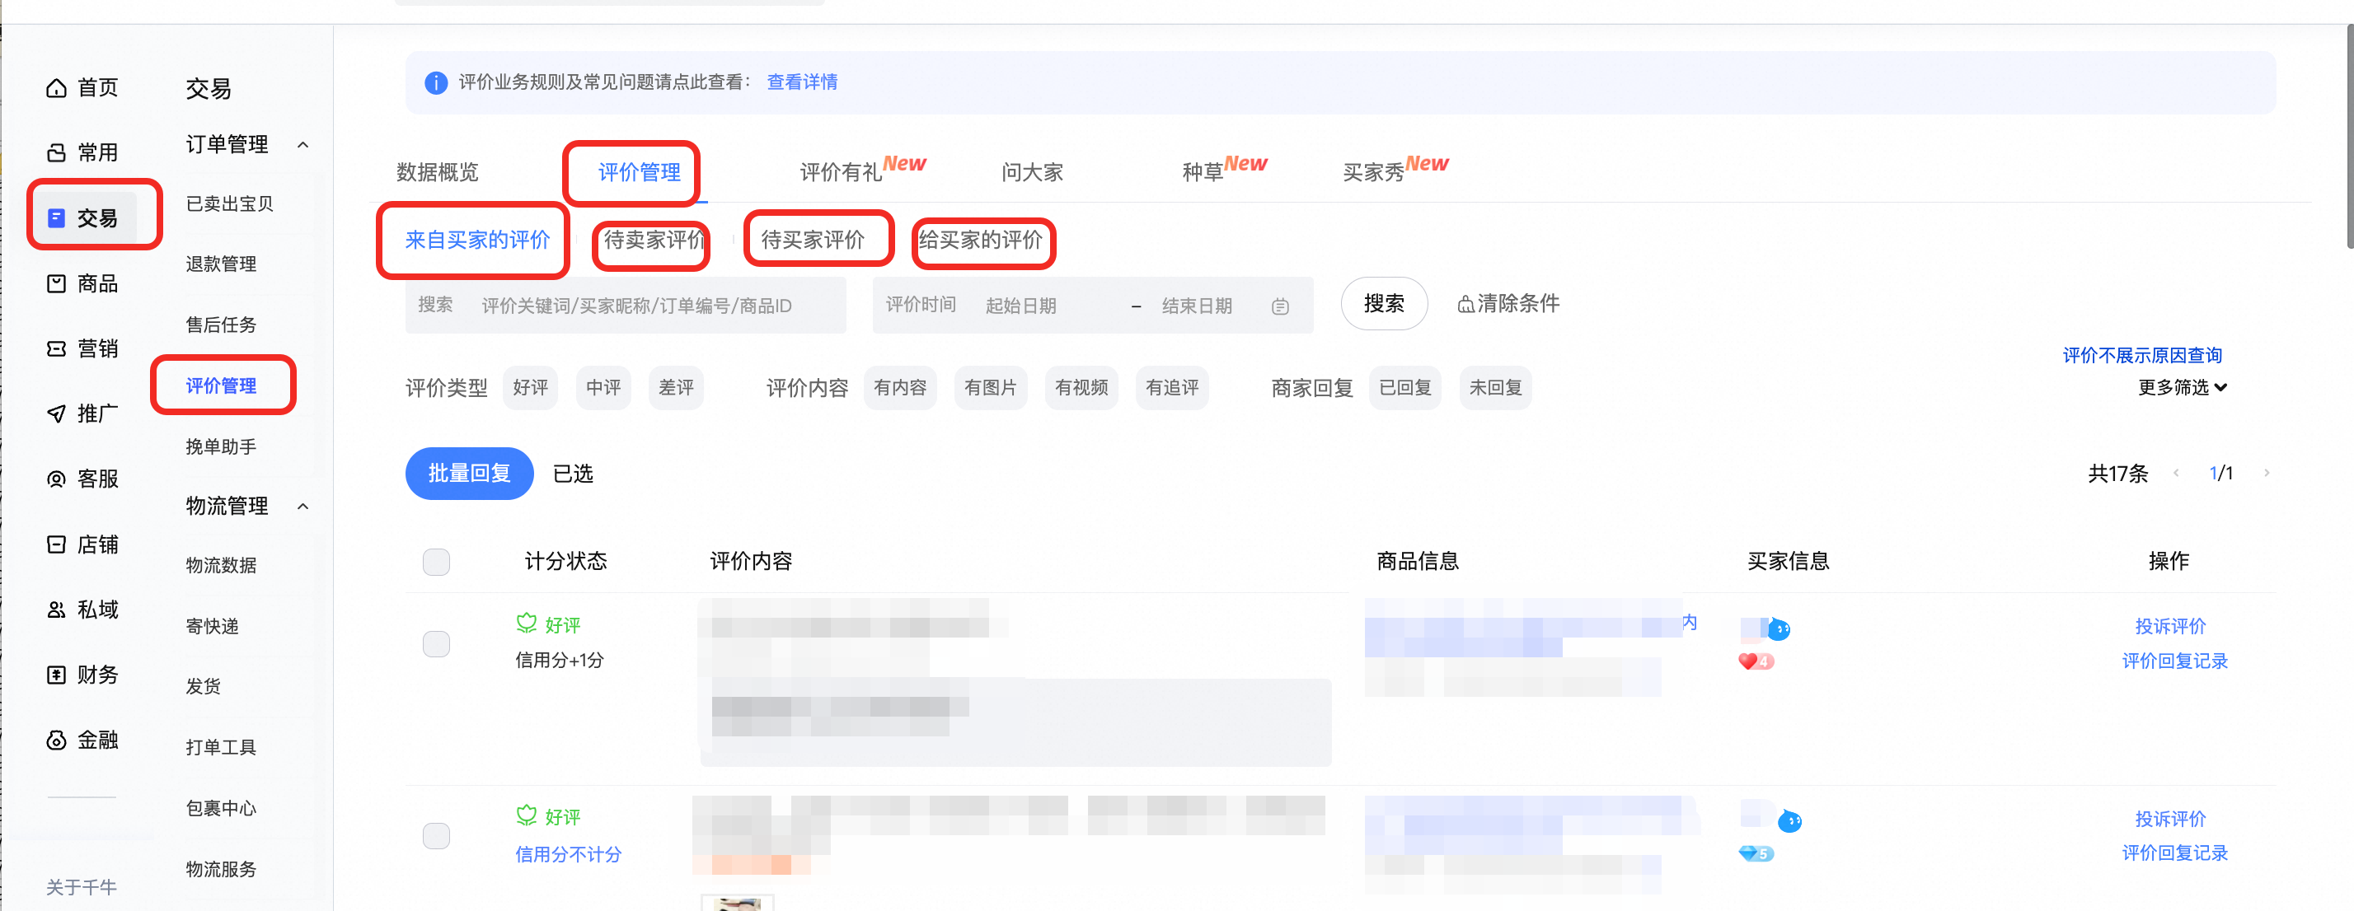Click the red heart level badge of first buyer
Screen dimensions: 2354x911
[x=1756, y=661]
